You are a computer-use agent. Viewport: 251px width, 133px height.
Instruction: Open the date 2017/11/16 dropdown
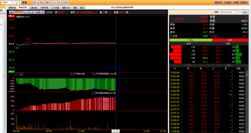[235, 12]
